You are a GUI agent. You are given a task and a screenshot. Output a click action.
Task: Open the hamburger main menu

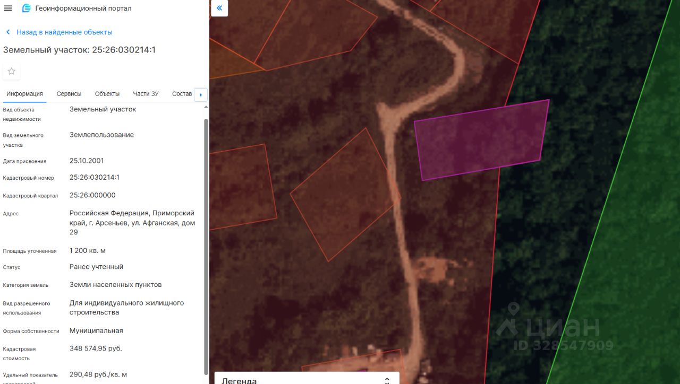[8, 8]
